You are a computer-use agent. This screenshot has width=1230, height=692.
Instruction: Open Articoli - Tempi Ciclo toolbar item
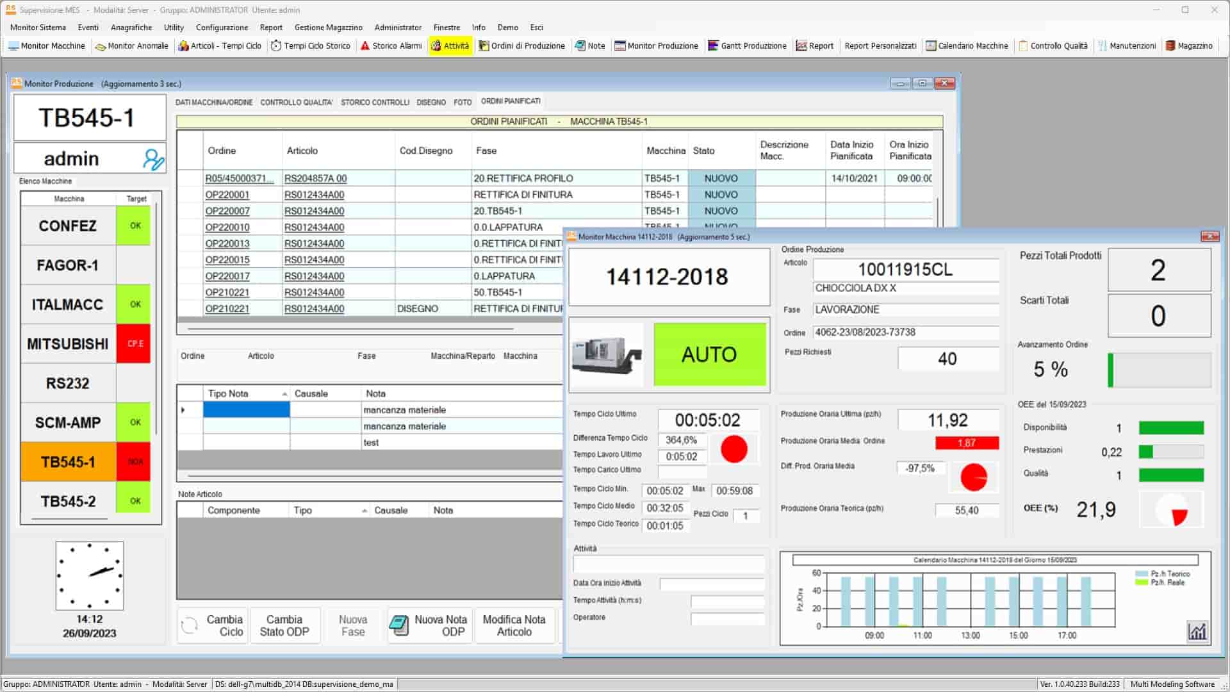[220, 46]
